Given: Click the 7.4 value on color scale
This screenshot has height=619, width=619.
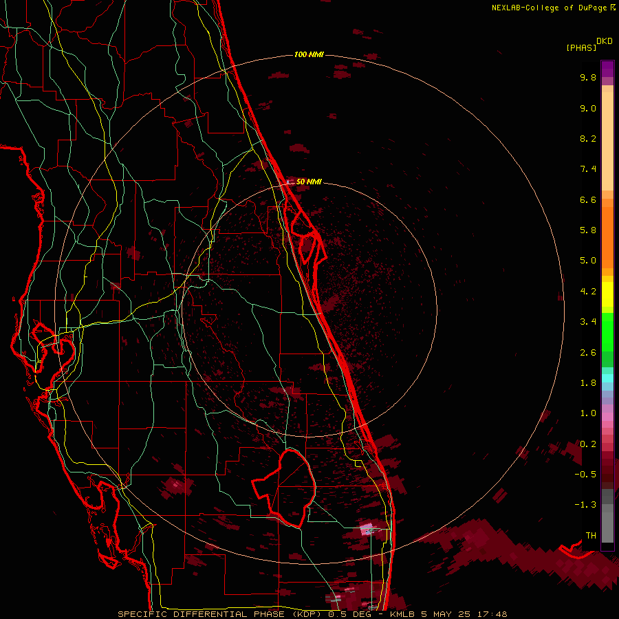Looking at the screenshot, I should [x=588, y=169].
